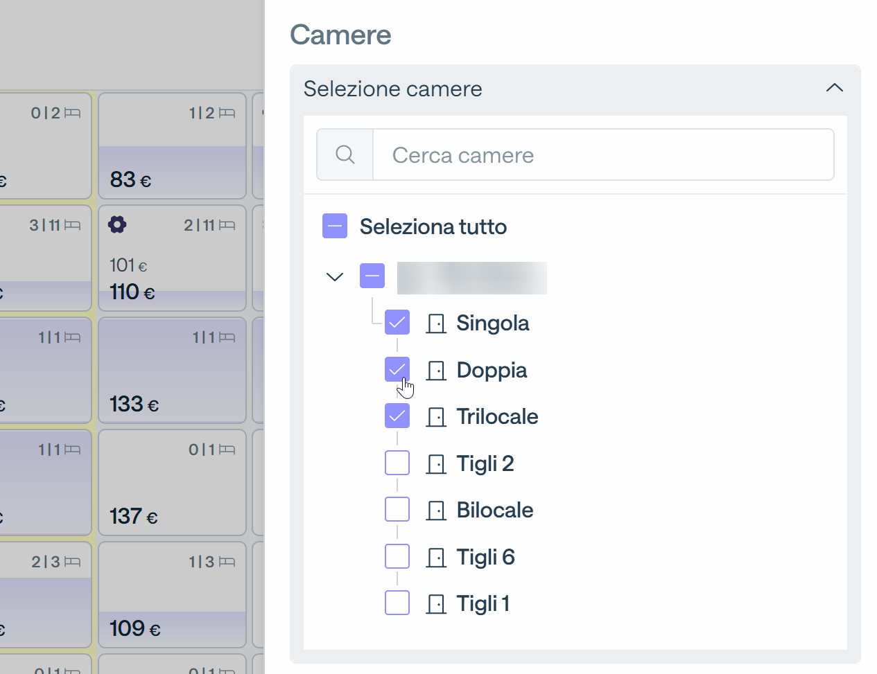Click the door icon next to Tigli 2
Screen dimensions: 877x674
[x=436, y=464]
